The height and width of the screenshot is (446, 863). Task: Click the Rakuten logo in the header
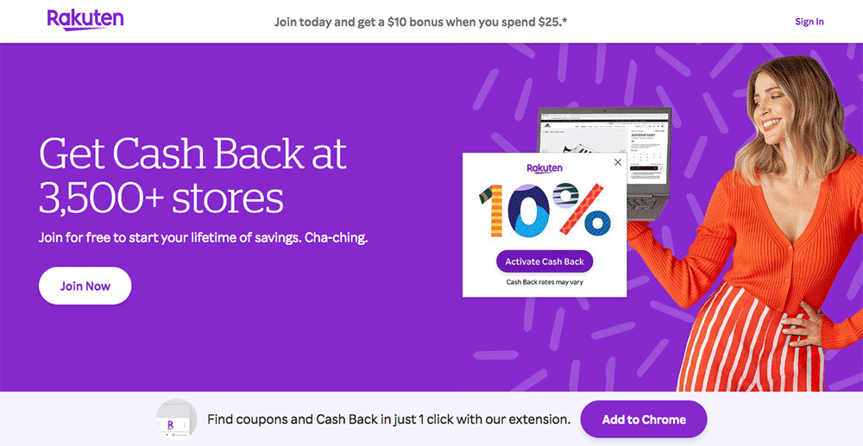click(85, 20)
